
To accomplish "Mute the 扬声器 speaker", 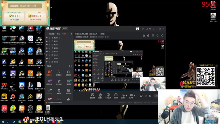I will click(x=131, y=96).
